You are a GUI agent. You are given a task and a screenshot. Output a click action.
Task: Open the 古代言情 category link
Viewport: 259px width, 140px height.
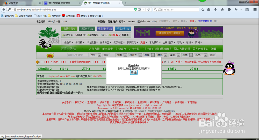(x=94, y=49)
